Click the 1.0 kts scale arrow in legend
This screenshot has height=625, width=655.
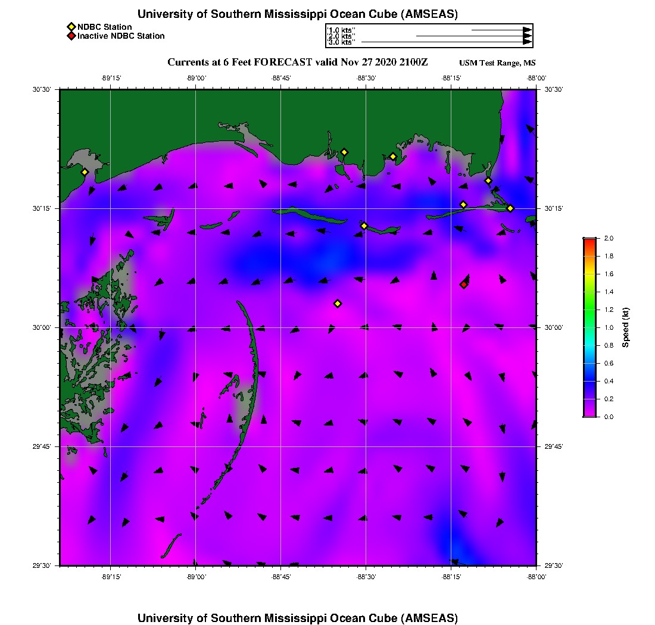pyautogui.click(x=500, y=30)
